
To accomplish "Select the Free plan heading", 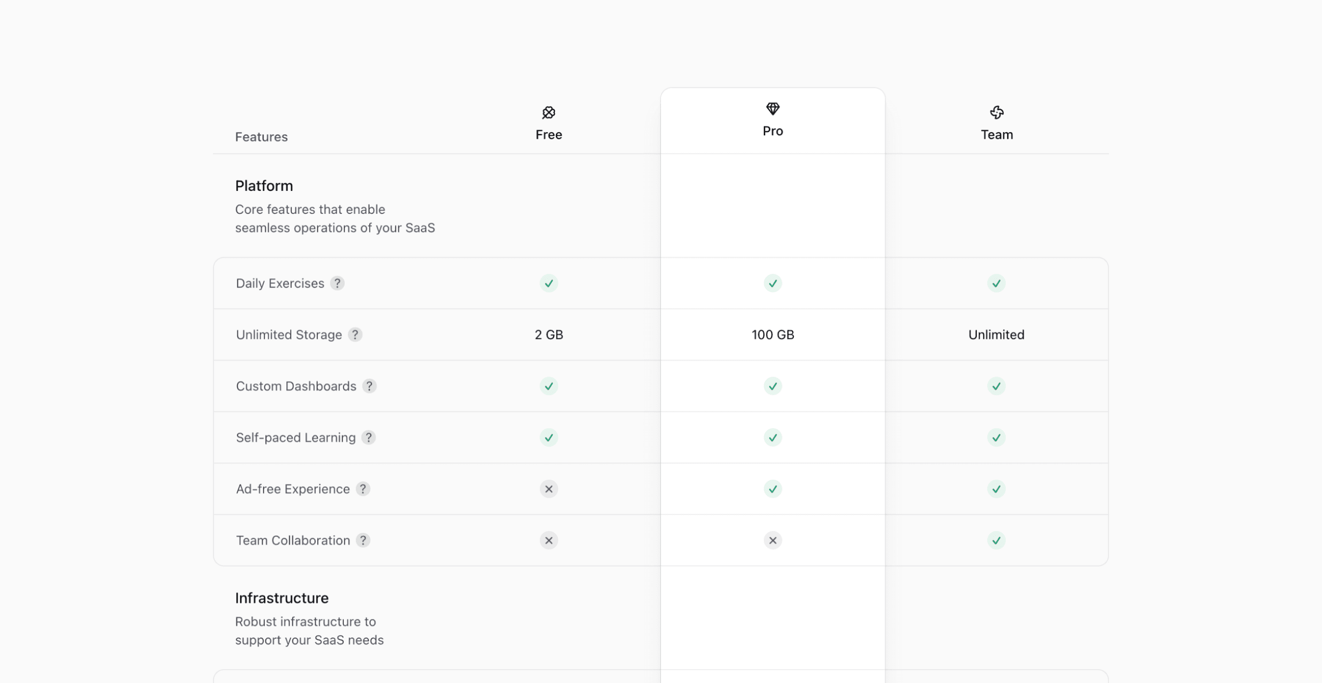I will 549,134.
